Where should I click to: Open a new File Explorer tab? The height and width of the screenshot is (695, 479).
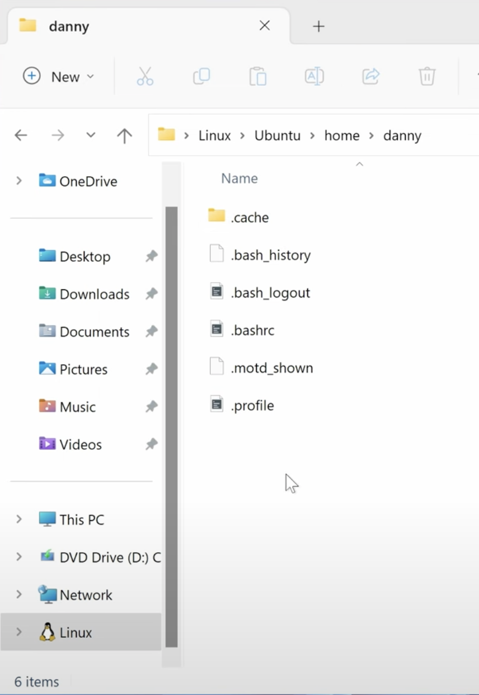(x=318, y=26)
